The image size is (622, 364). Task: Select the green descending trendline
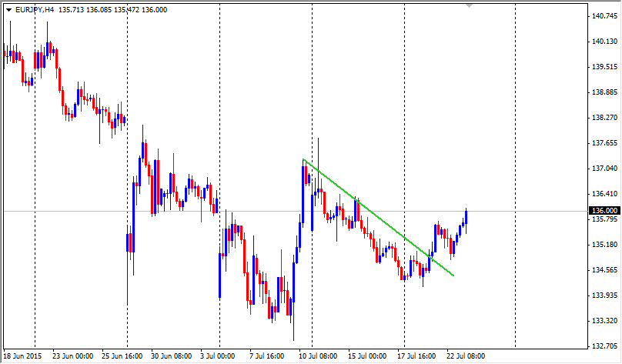coord(379,217)
